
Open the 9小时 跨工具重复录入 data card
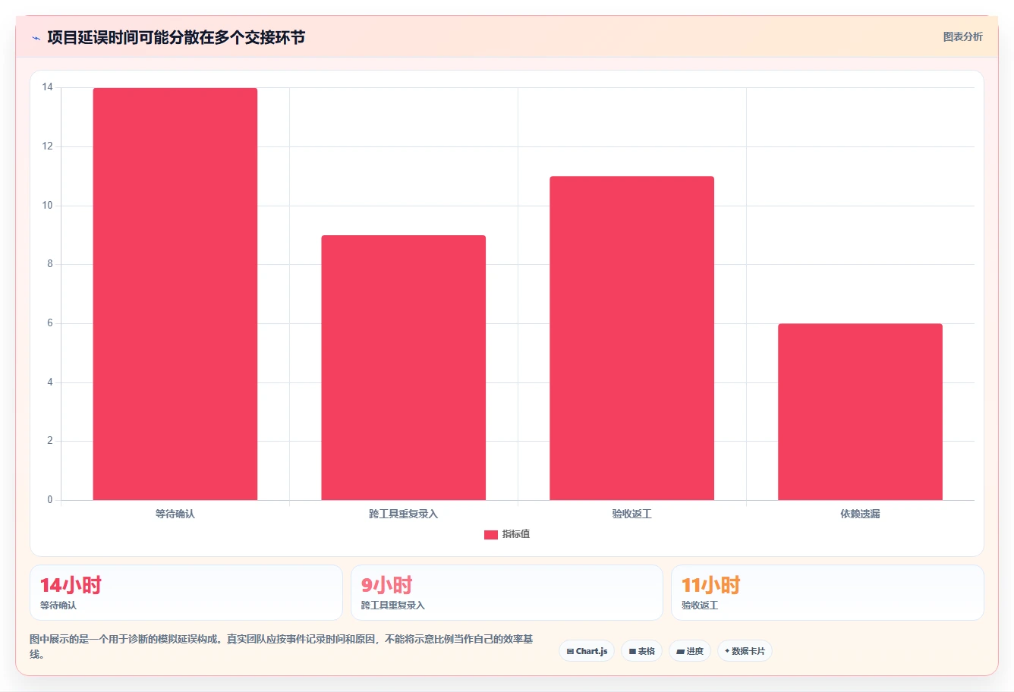pos(507,593)
